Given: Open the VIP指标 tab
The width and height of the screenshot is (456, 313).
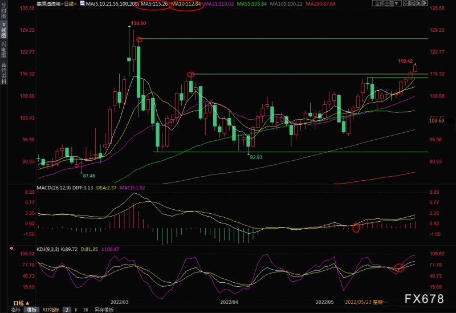Looking at the screenshot, I should click(51, 310).
